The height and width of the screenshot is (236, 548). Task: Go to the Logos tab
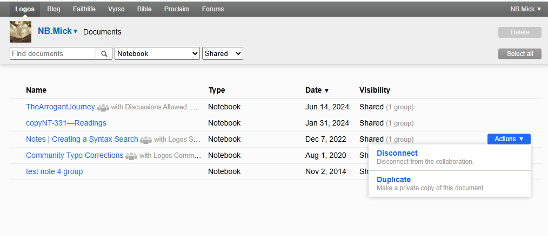[x=25, y=9]
